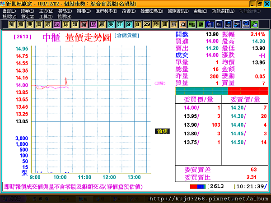Click the yellow 綜 toolbar icon
This screenshot has height=203, width=271.
point(66,24)
